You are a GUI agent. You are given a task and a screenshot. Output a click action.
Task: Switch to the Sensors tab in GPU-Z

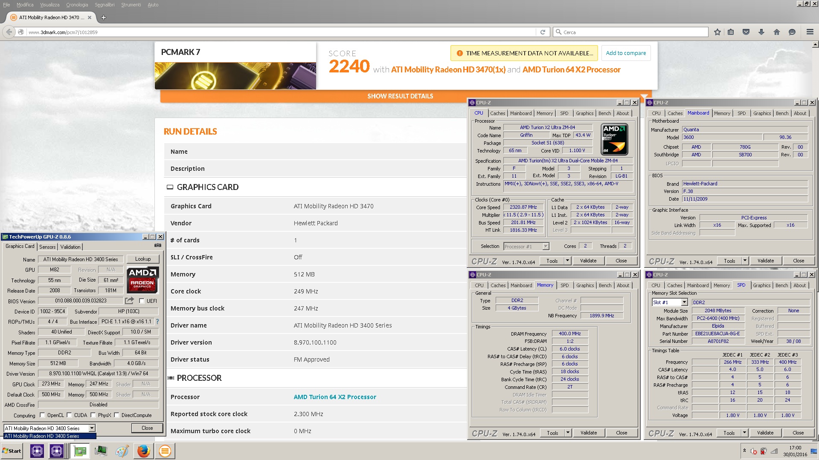point(47,247)
